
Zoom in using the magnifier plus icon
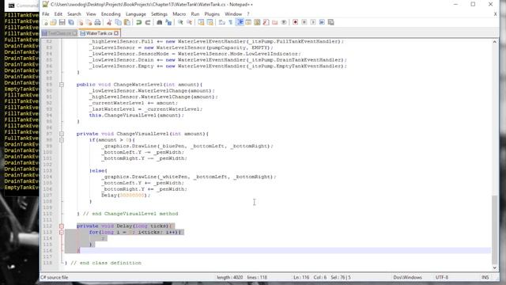click(180, 22)
